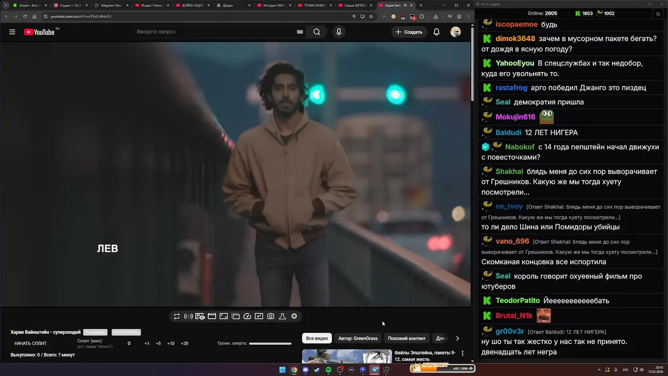The width and height of the screenshot is (668, 376).
Task: Mute the Харви Вайнштейн tab audio icon
Action: pos(405,5)
